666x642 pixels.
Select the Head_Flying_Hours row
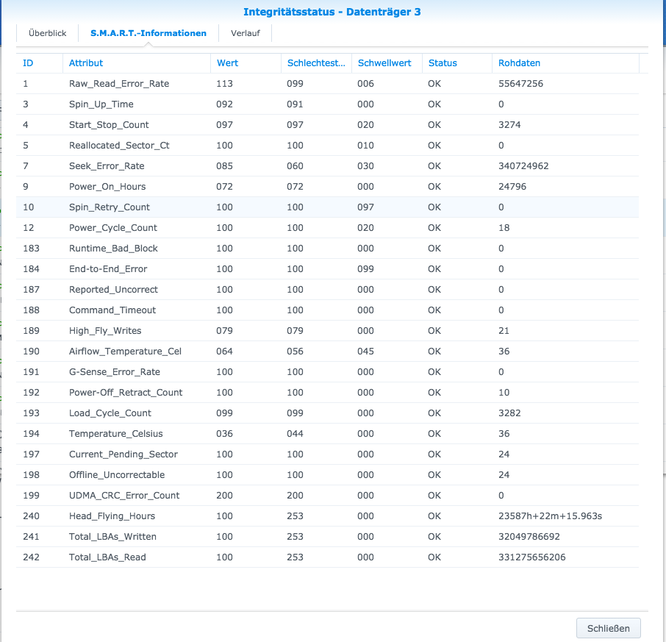[327, 516]
